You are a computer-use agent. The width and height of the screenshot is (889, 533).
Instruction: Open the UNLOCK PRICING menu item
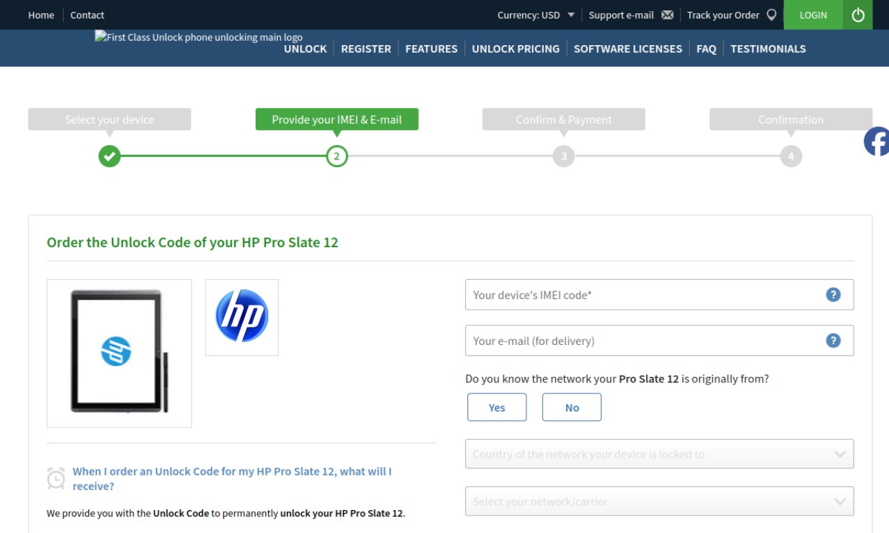(x=515, y=49)
